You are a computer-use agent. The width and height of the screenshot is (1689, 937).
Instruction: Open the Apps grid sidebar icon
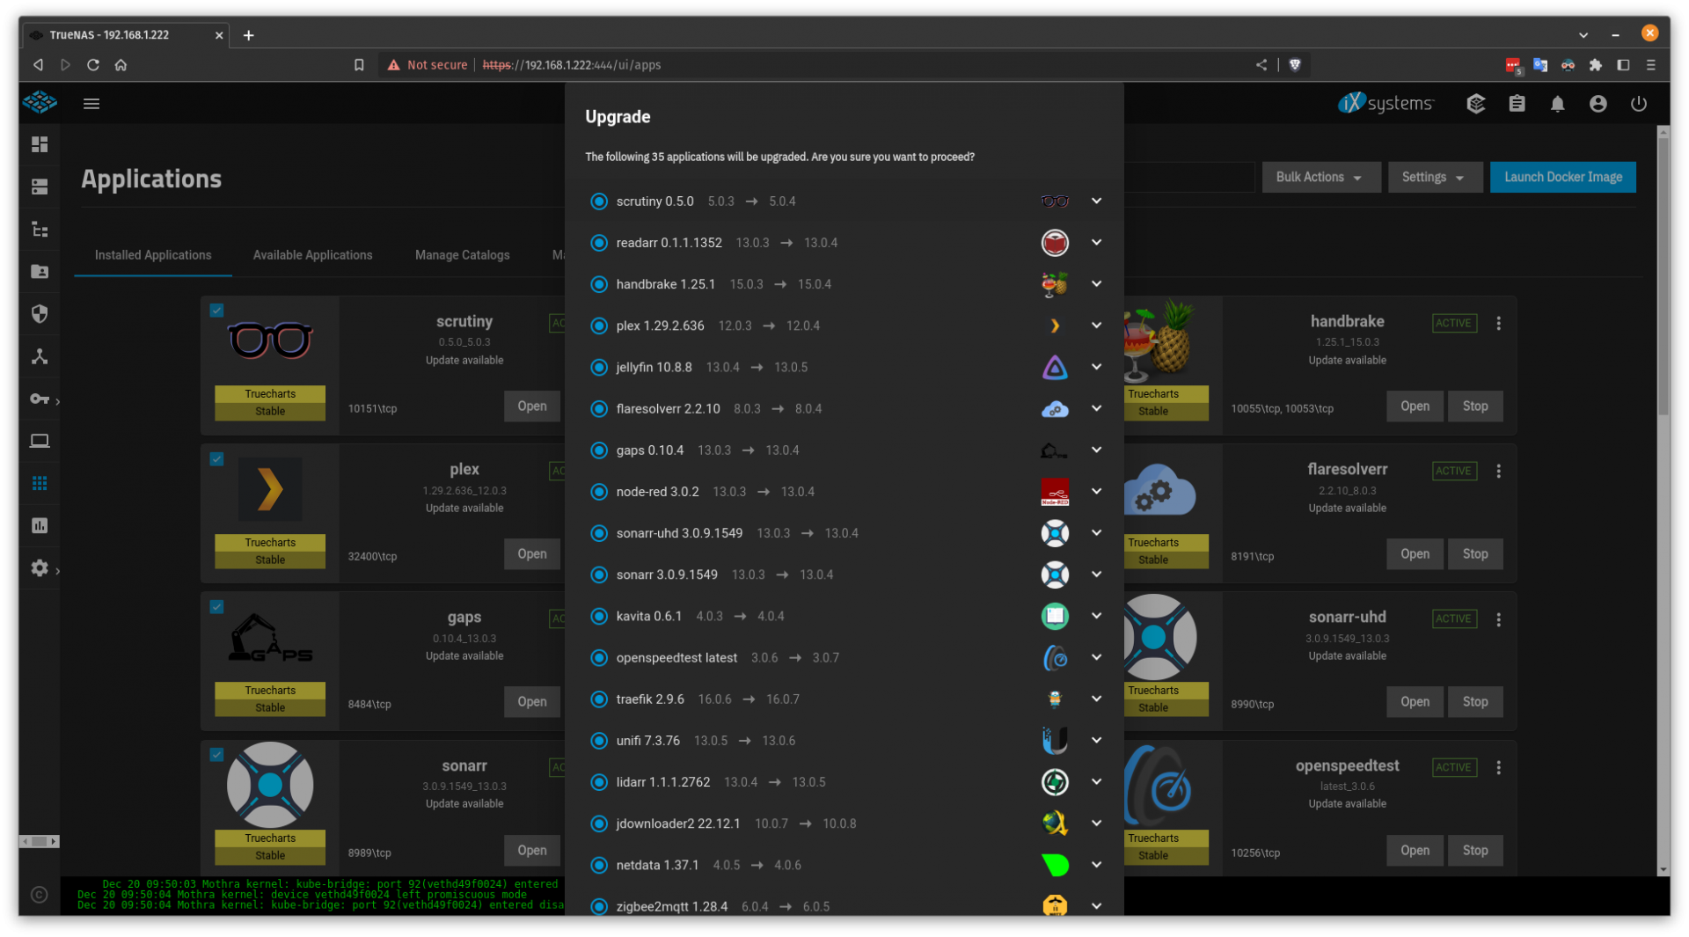(x=40, y=483)
